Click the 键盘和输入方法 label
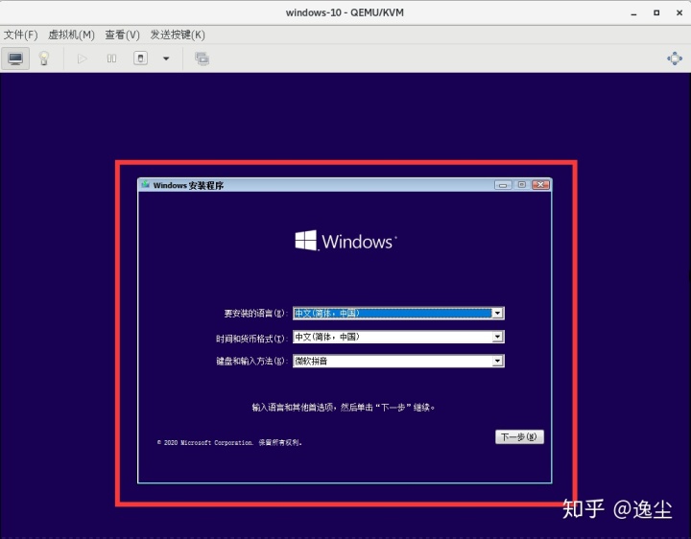 [x=251, y=362]
